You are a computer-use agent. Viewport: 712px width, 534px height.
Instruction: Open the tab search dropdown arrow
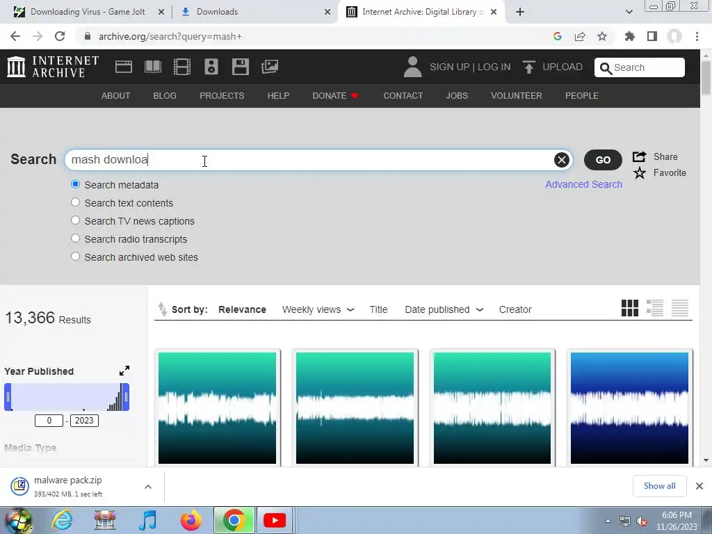point(629,12)
